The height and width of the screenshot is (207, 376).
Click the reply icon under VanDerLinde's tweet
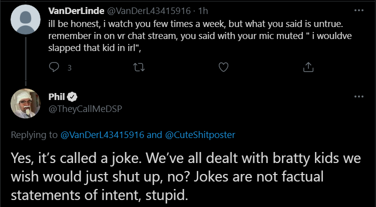point(54,67)
